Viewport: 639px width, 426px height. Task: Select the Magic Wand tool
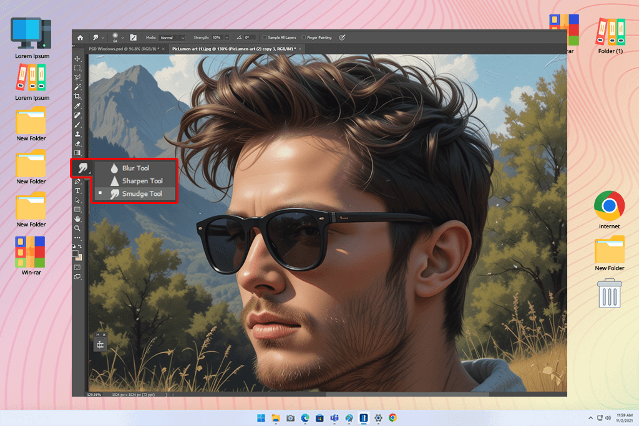point(77,87)
